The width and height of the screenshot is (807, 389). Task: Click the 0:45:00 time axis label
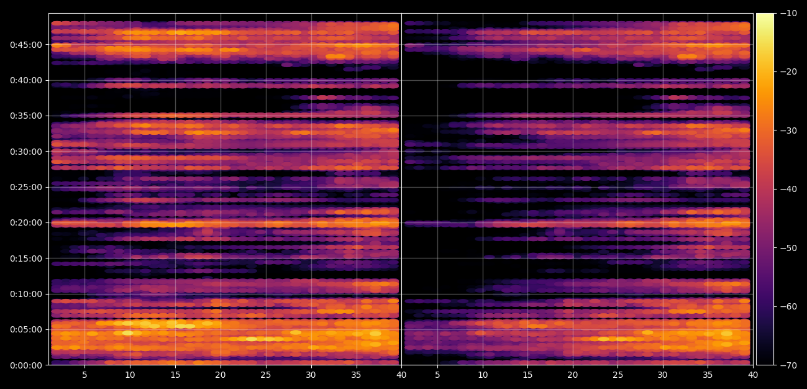click(25, 45)
